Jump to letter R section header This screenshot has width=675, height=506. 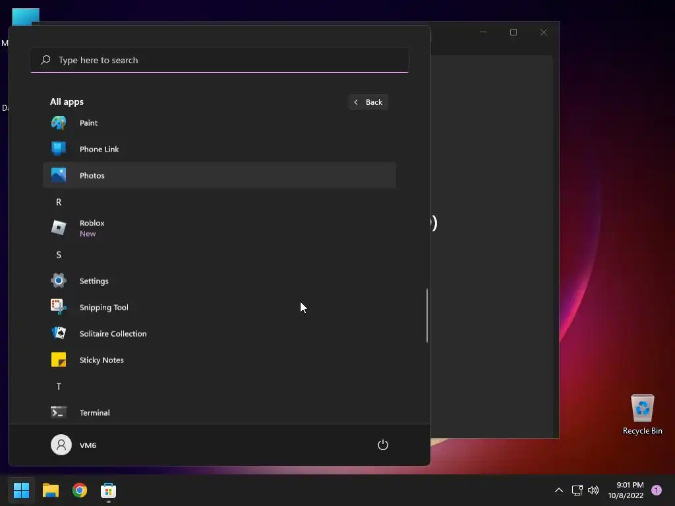coord(59,202)
